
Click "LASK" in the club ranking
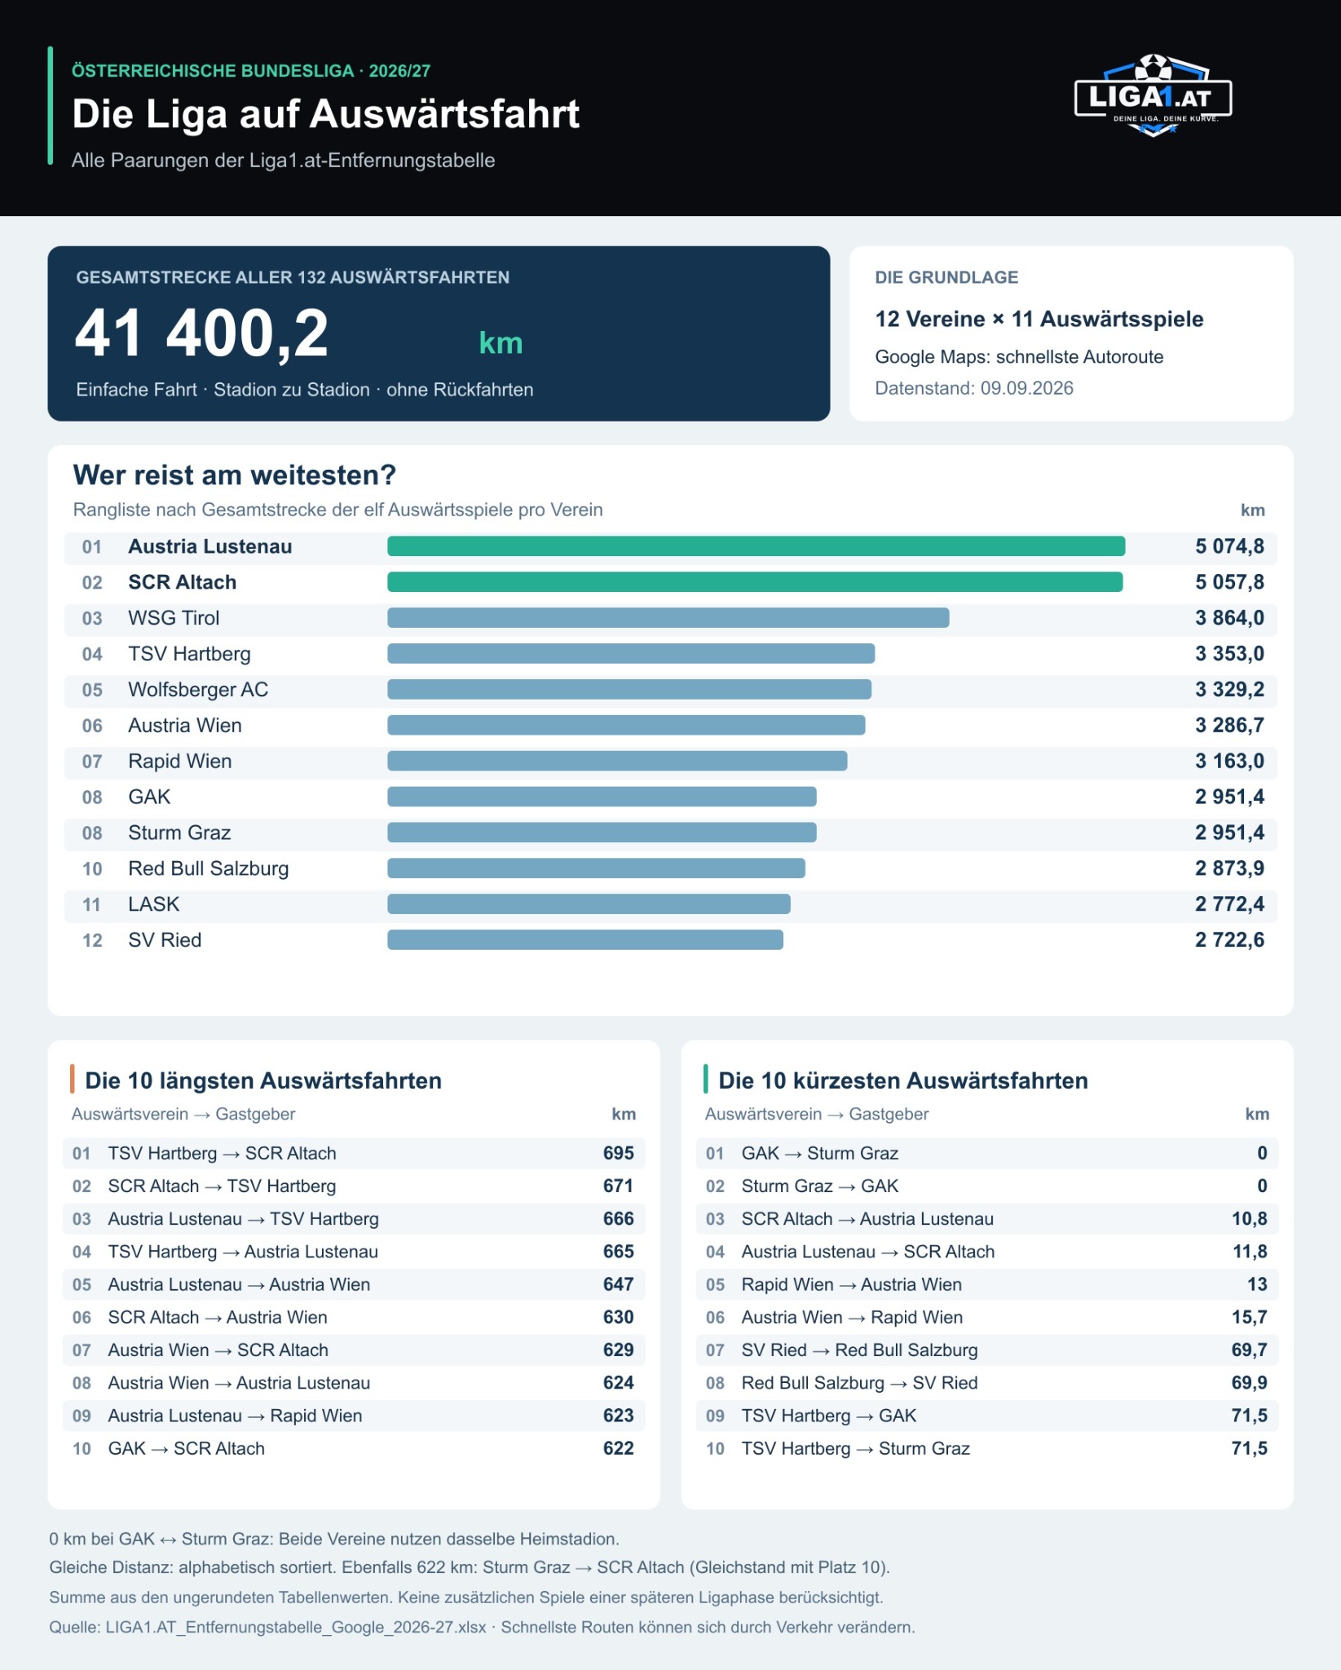[x=154, y=904]
